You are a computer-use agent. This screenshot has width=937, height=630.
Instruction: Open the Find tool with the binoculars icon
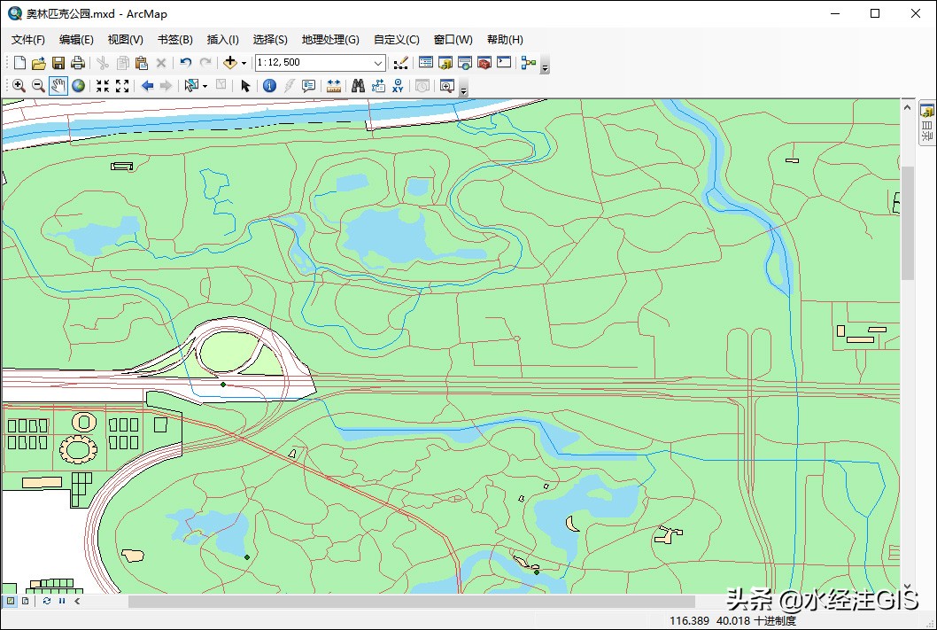(x=358, y=85)
